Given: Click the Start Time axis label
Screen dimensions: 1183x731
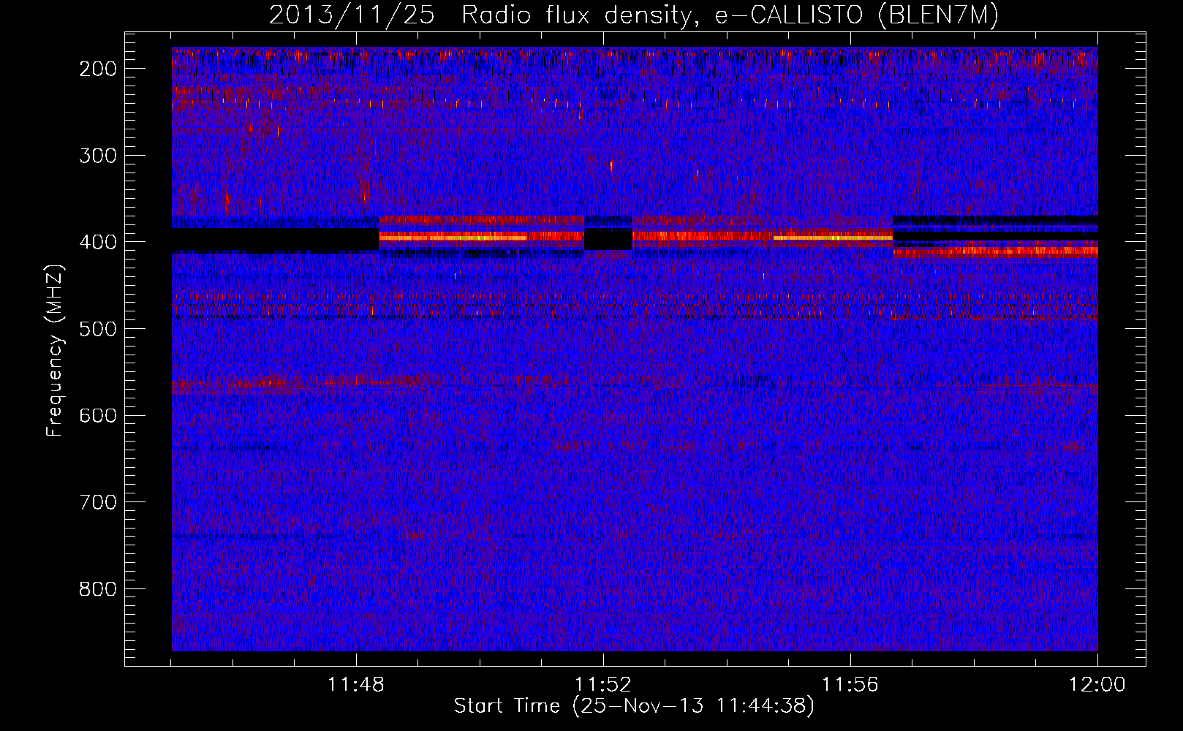Looking at the screenshot, I should [634, 706].
